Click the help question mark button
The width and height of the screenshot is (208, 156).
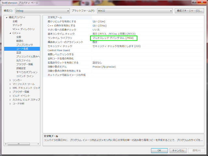pyautogui.click(x=195, y=2)
